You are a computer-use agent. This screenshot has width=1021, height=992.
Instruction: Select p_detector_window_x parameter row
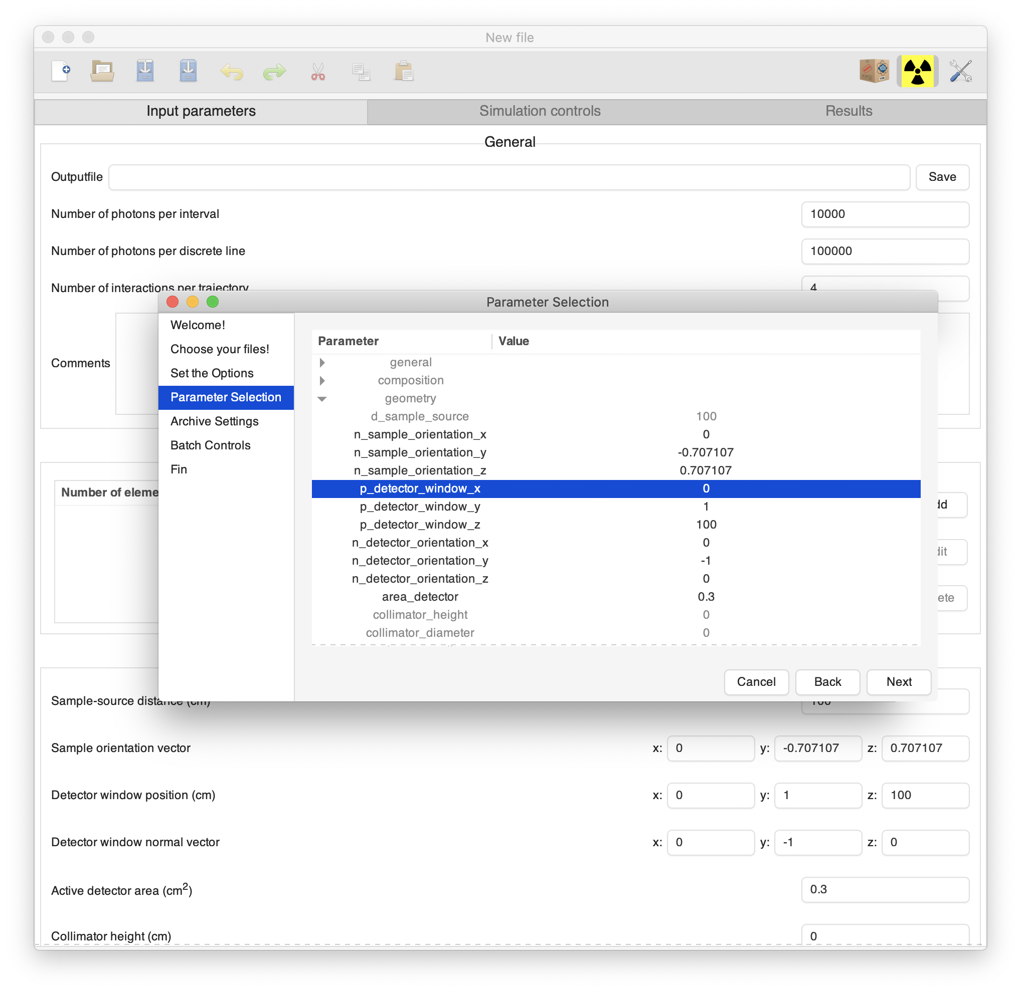pos(623,488)
